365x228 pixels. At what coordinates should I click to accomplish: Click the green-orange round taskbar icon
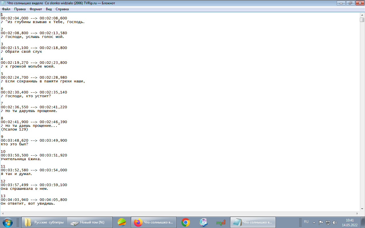122,222
